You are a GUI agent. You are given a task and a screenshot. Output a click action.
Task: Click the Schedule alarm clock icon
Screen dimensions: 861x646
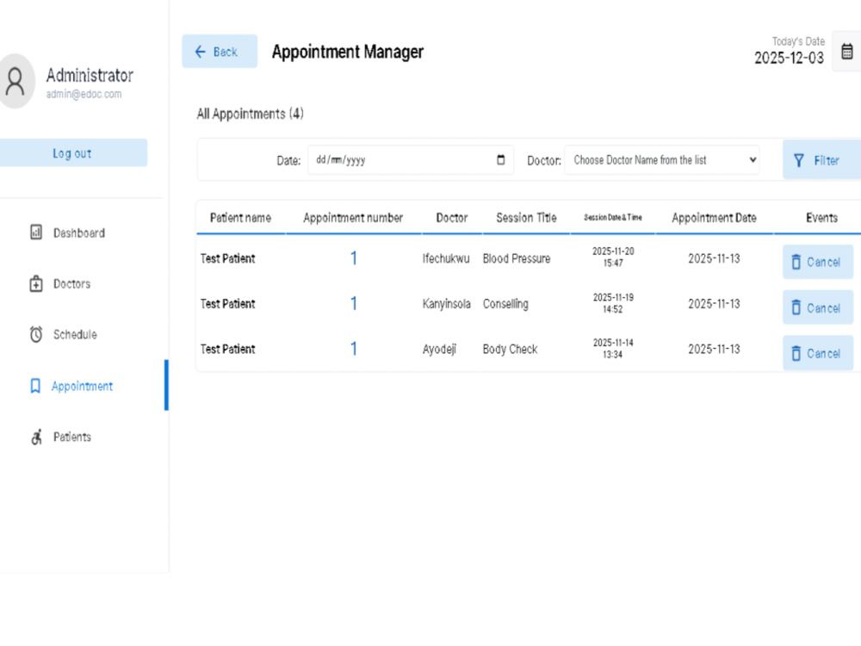pyautogui.click(x=35, y=334)
